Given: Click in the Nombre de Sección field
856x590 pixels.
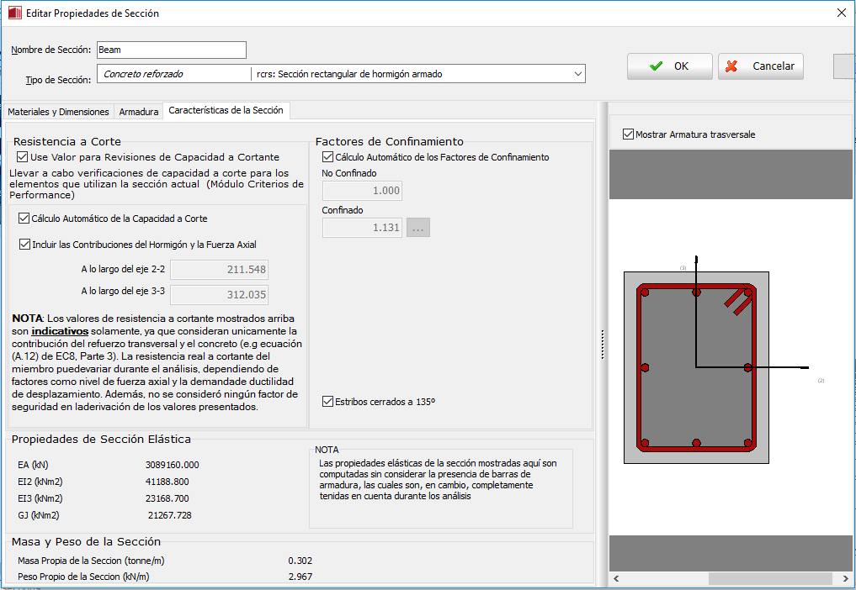Looking at the screenshot, I should (172, 50).
